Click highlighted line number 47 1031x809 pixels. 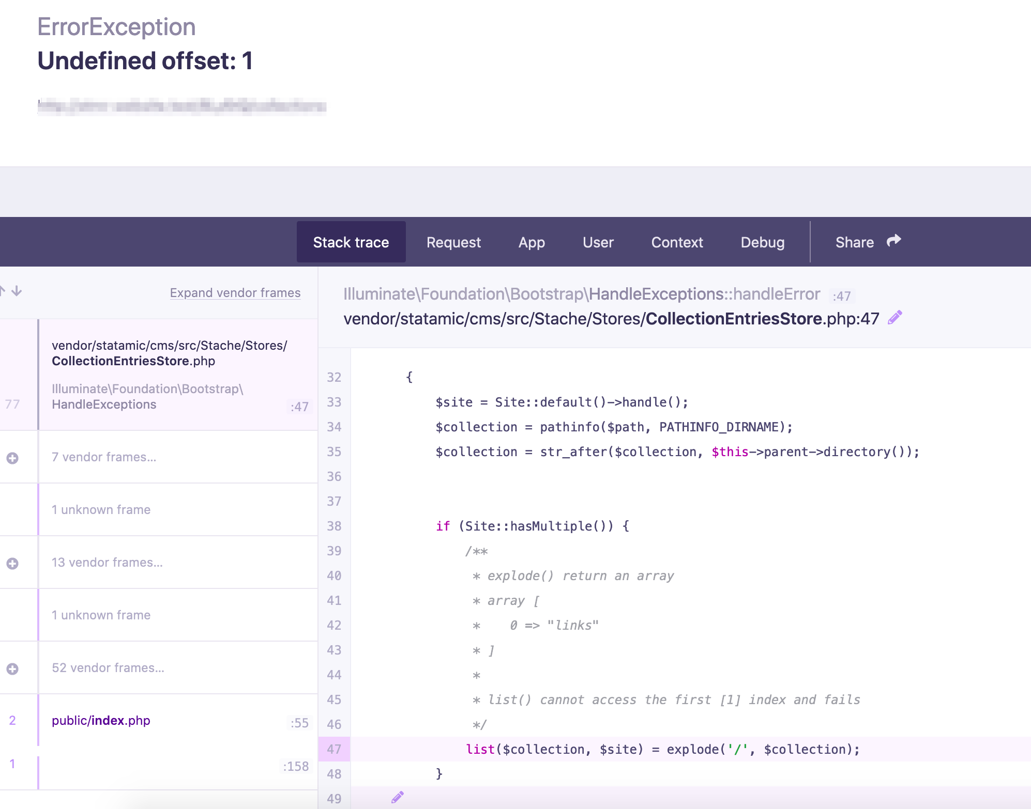tap(334, 749)
